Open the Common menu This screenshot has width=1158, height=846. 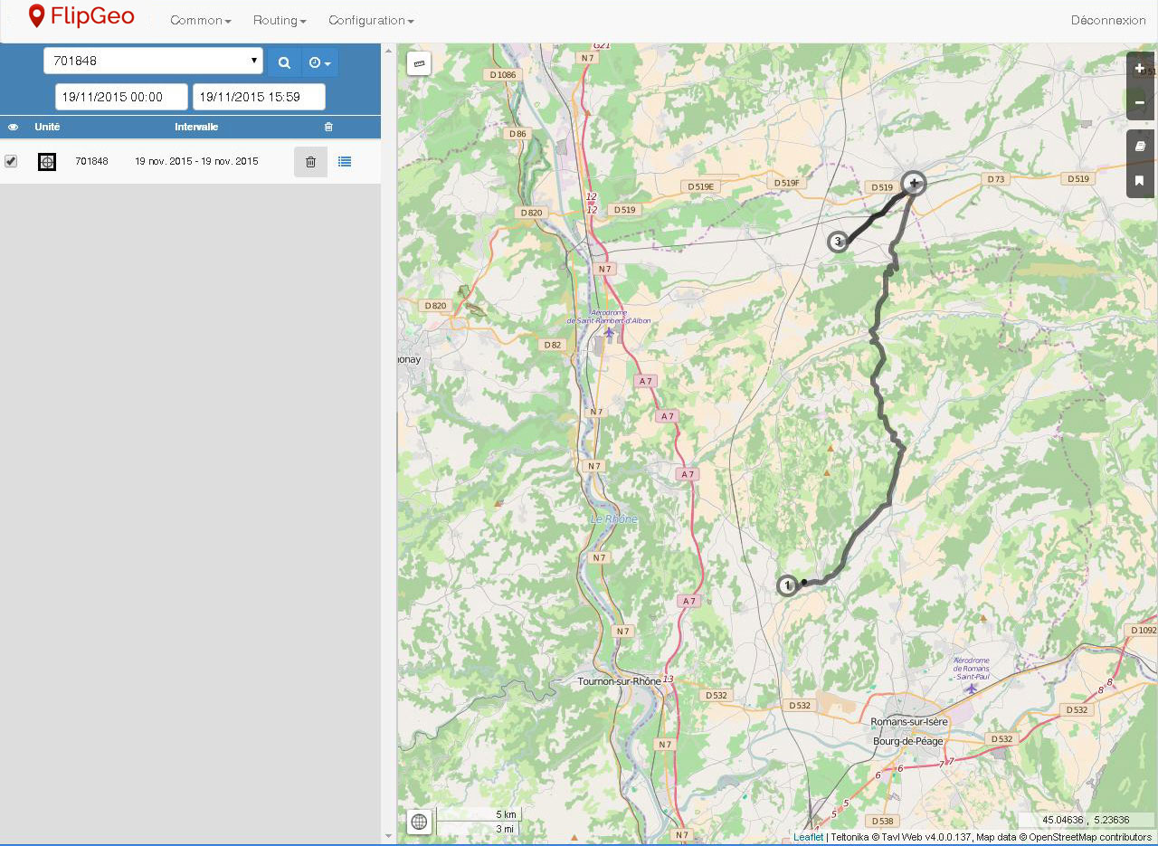pos(201,20)
